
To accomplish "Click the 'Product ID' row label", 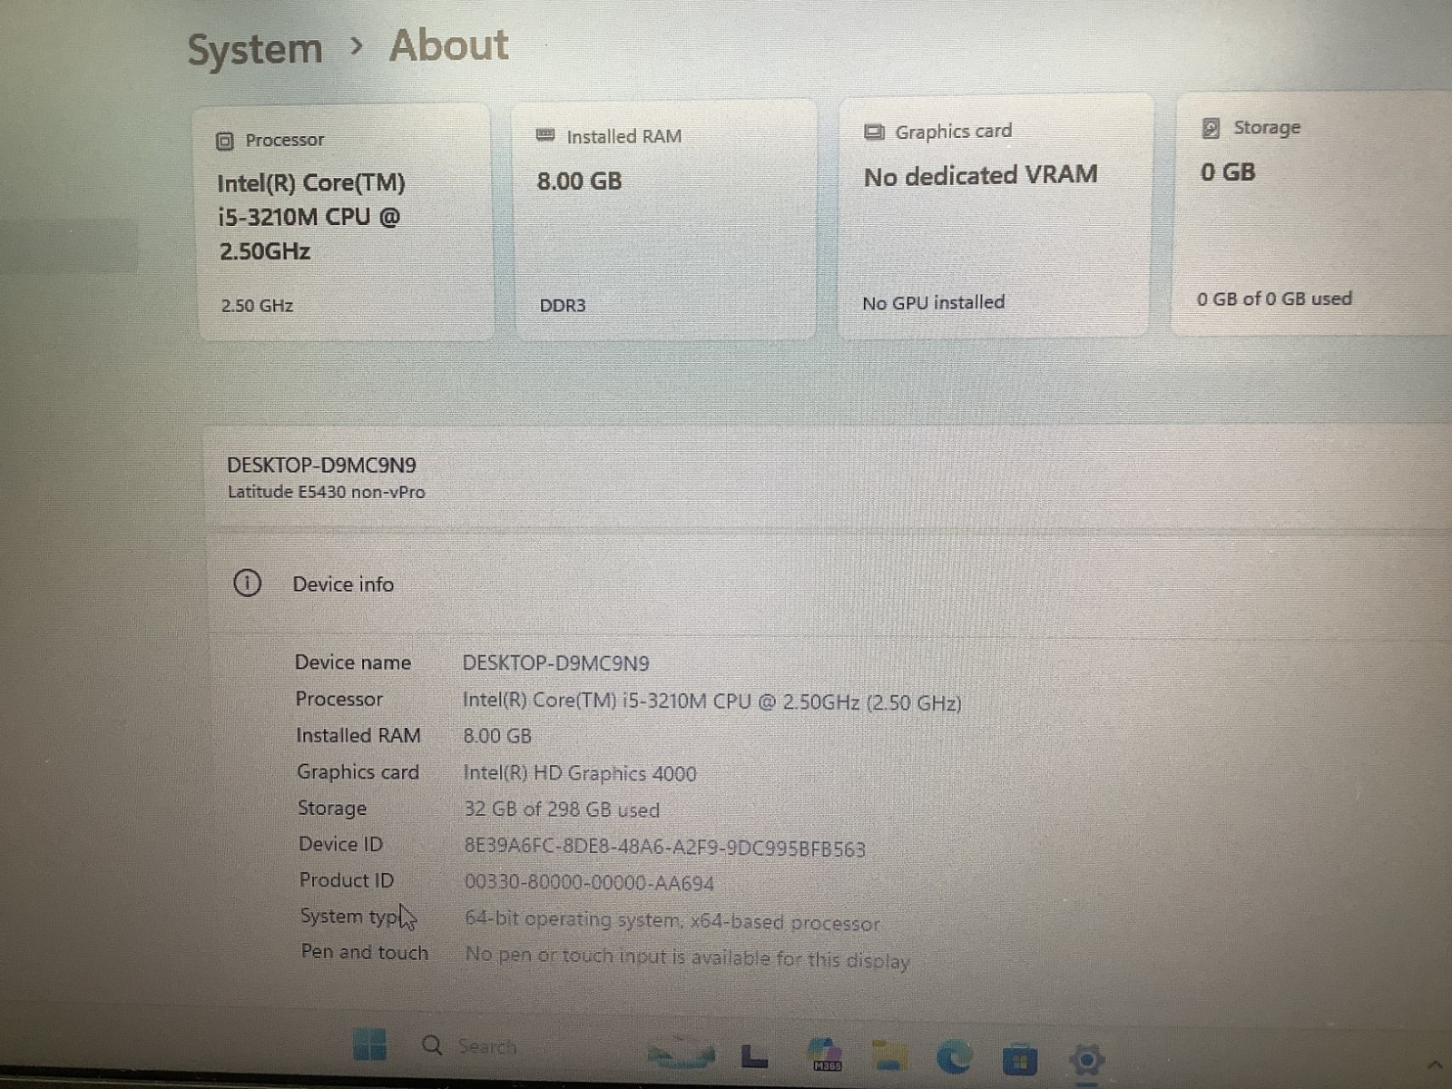I will click(x=347, y=880).
